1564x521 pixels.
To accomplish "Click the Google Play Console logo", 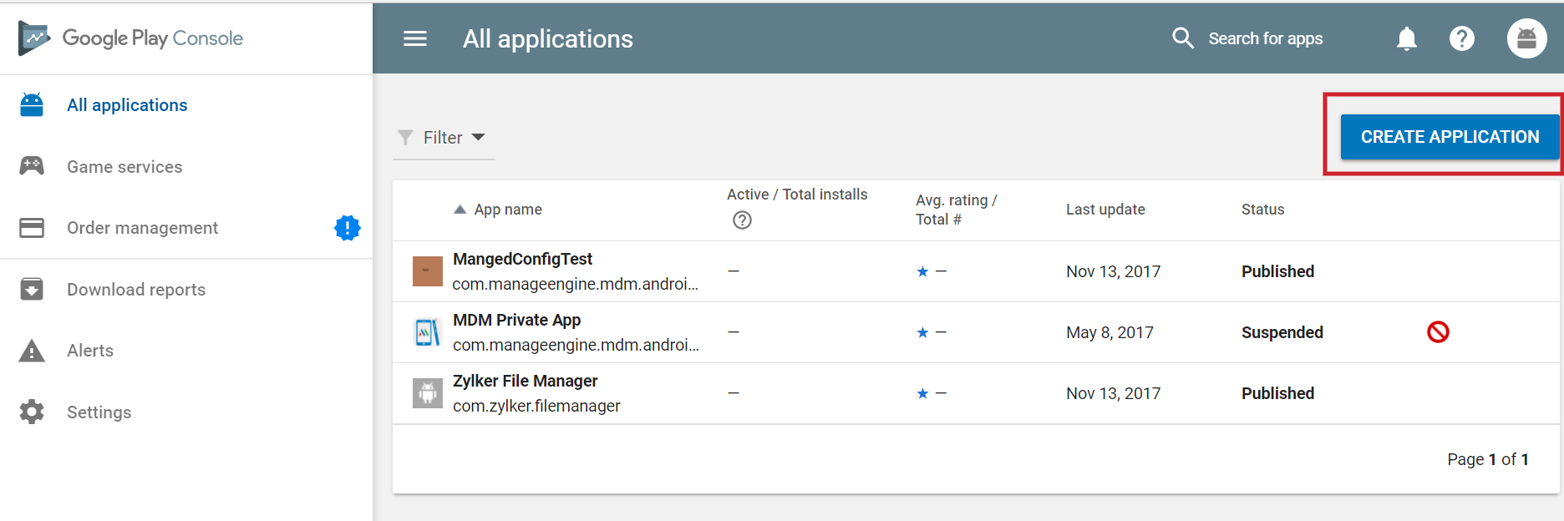I will (x=131, y=38).
